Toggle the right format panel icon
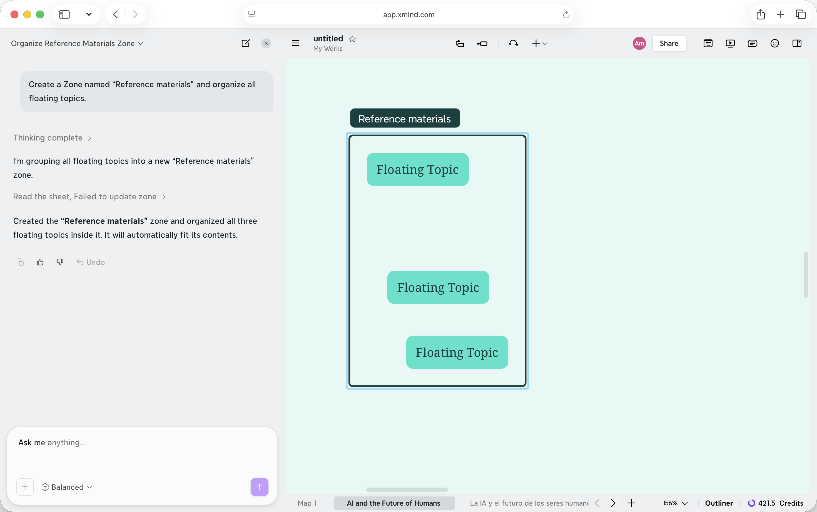Viewport: 817px width, 512px height. click(x=797, y=43)
